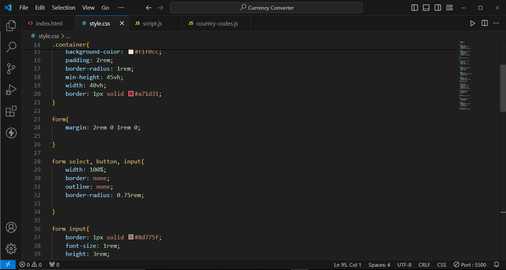Image resolution: width=506 pixels, height=270 pixels.
Task: Open Source Control view
Action: (11, 68)
